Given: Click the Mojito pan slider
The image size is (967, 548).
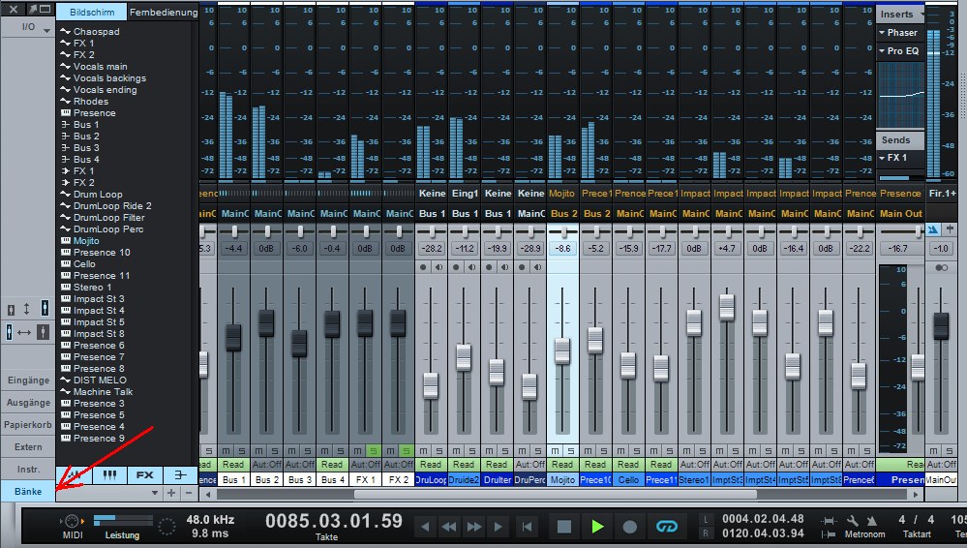Looking at the screenshot, I should pos(563,231).
